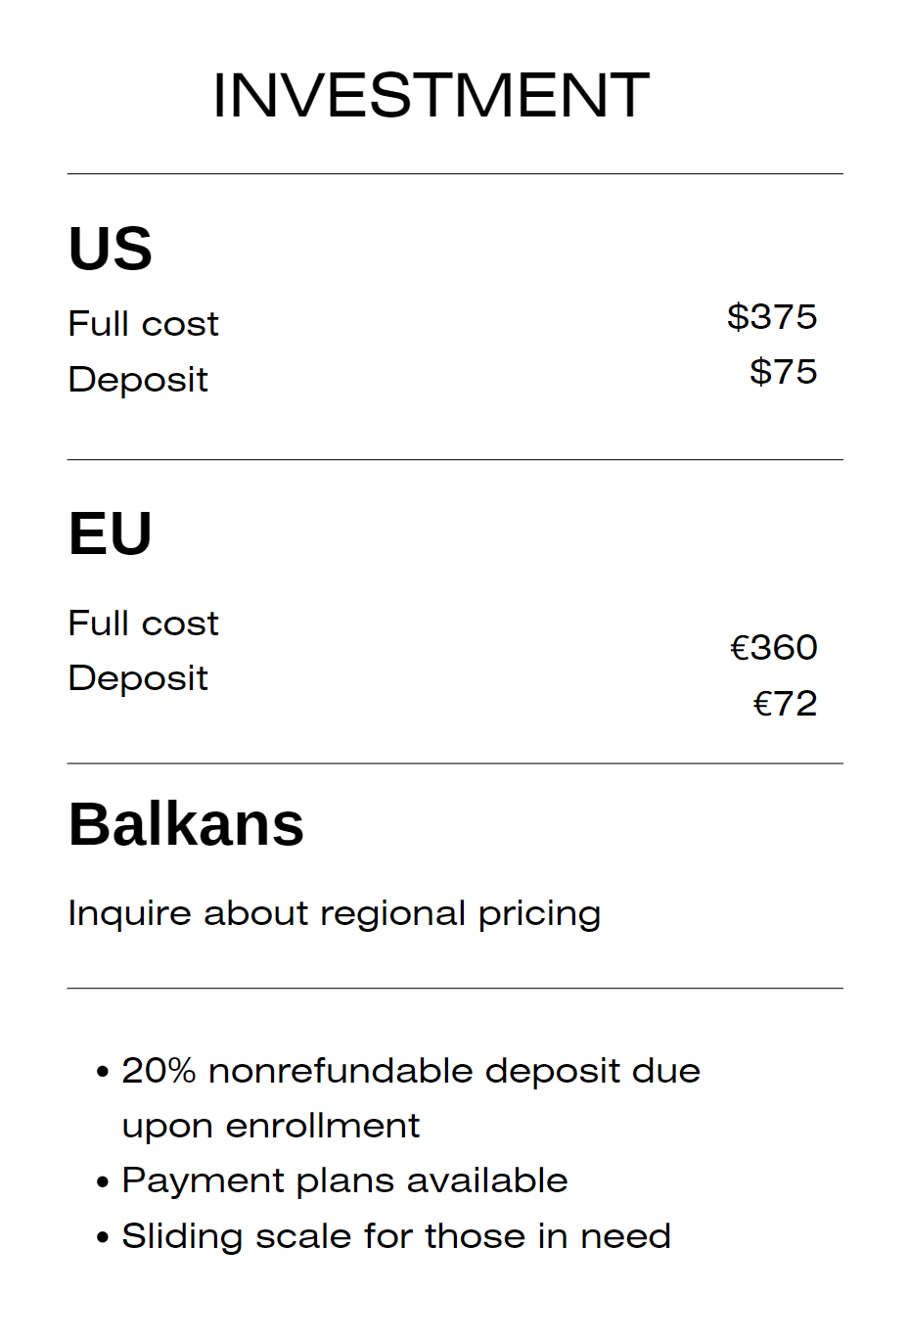908x1341 pixels.
Task: Click the EU Full cost label
Action: pyautogui.click(x=143, y=623)
